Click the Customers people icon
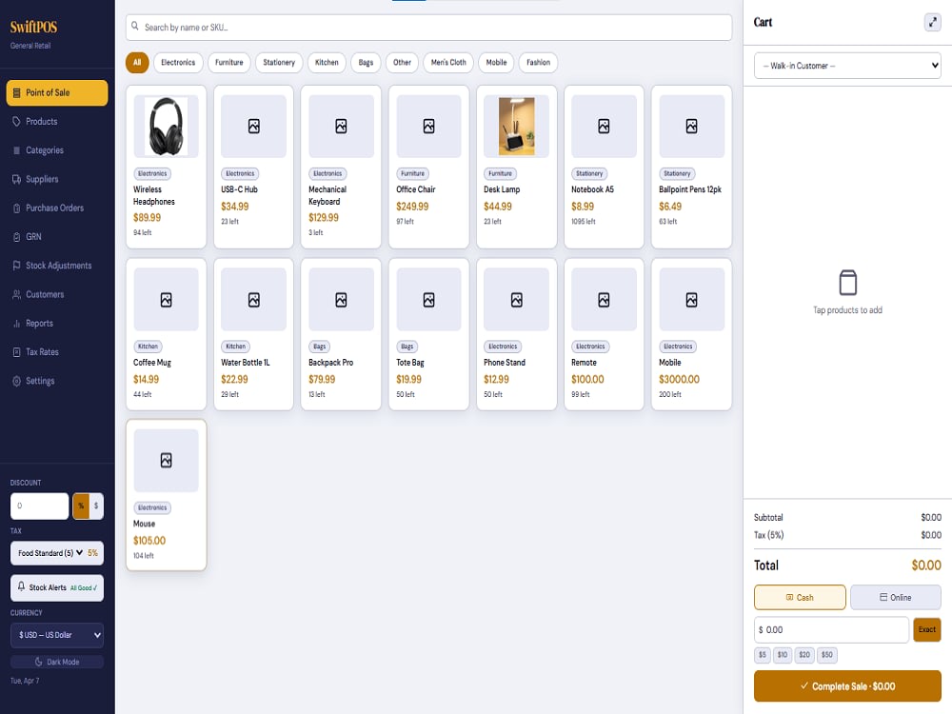 coord(16,294)
